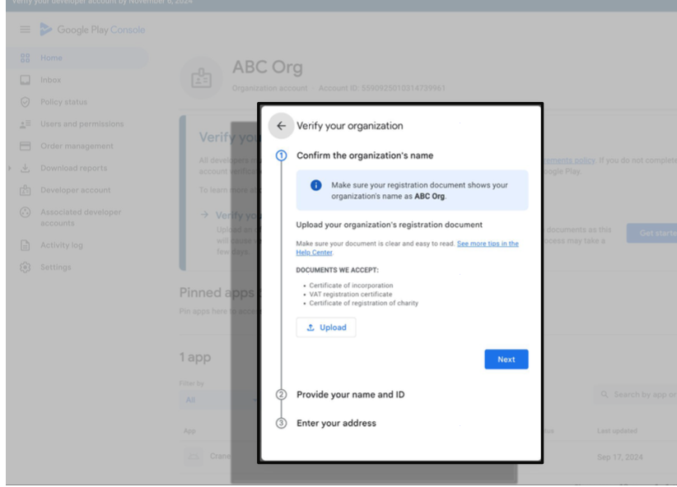The width and height of the screenshot is (677, 487).
Task: Click the Google Play Console logo
Action: (x=92, y=30)
